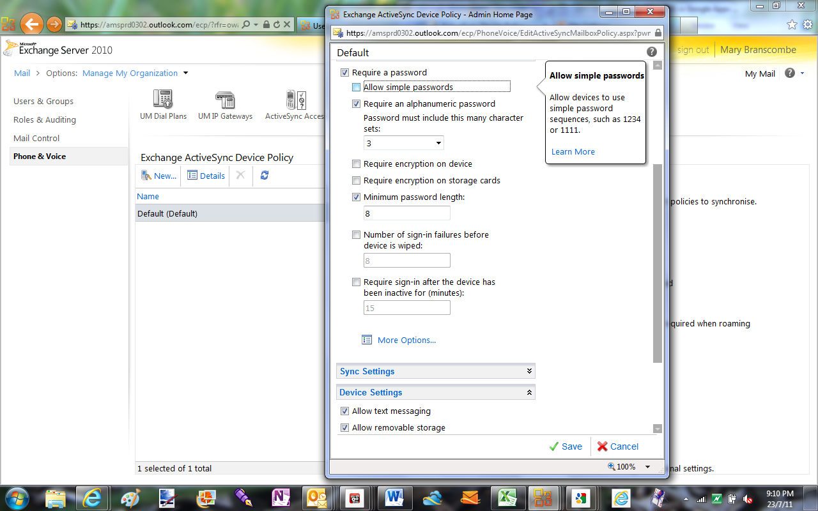
Task: Select Roles & Auditing in the sidebar
Action: click(x=45, y=119)
